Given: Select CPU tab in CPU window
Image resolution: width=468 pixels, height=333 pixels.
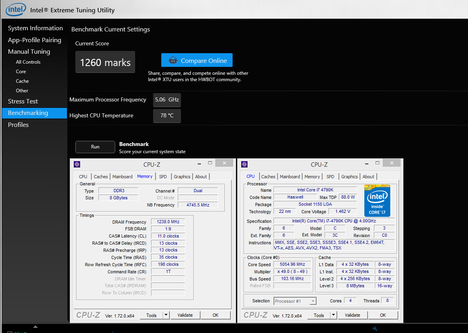Looking at the screenshot, I should click(250, 176).
